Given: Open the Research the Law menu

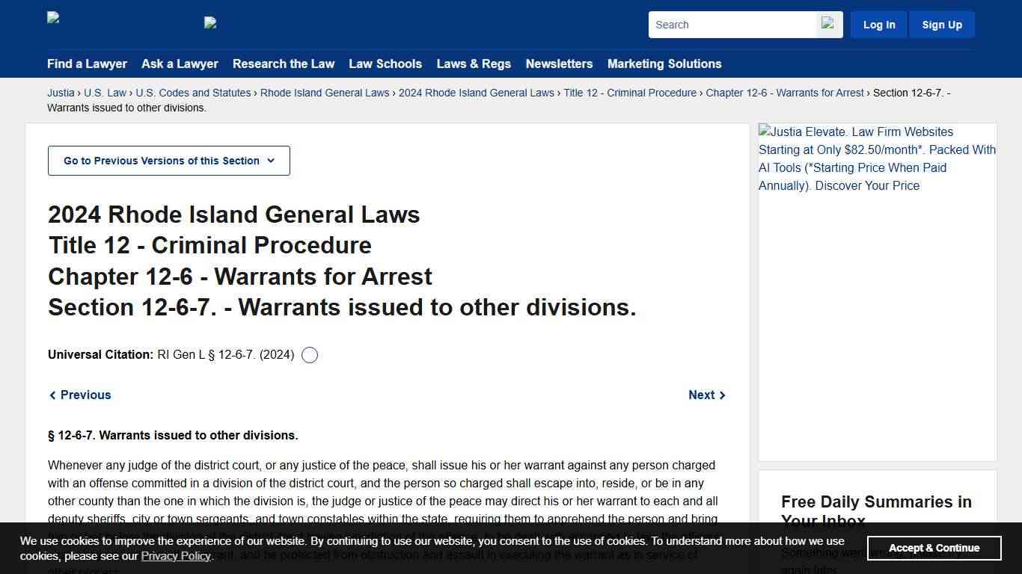Looking at the screenshot, I should tap(284, 64).
